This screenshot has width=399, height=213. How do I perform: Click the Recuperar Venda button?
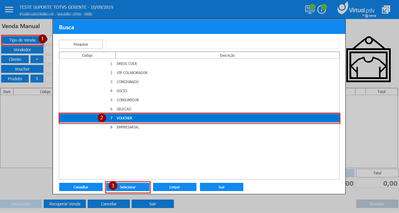65,204
